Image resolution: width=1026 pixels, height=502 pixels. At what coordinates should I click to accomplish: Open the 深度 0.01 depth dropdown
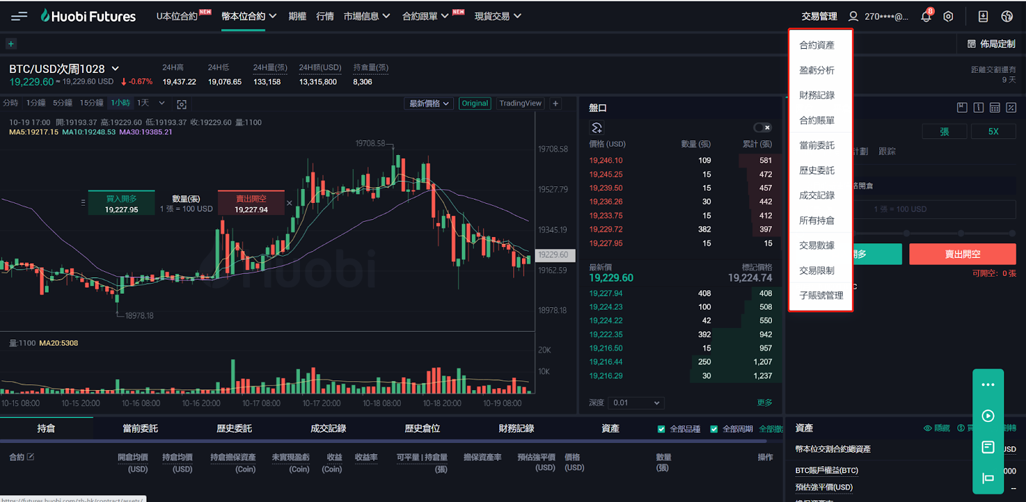pos(635,403)
